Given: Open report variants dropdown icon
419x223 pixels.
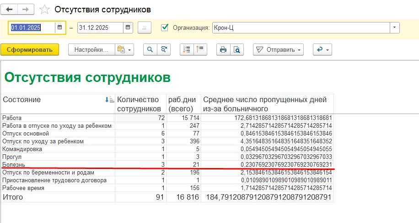Looking at the screenshot, I should (x=124, y=50).
